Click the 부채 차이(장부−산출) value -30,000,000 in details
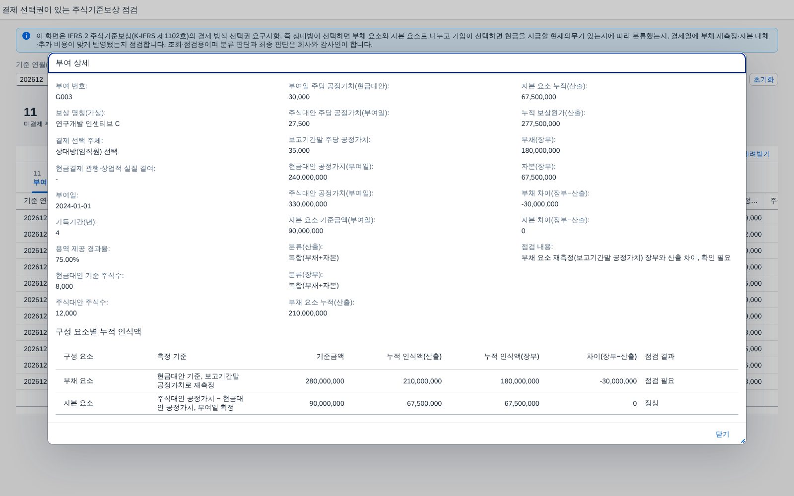Viewport: 794px width, 496px height. pos(540,204)
